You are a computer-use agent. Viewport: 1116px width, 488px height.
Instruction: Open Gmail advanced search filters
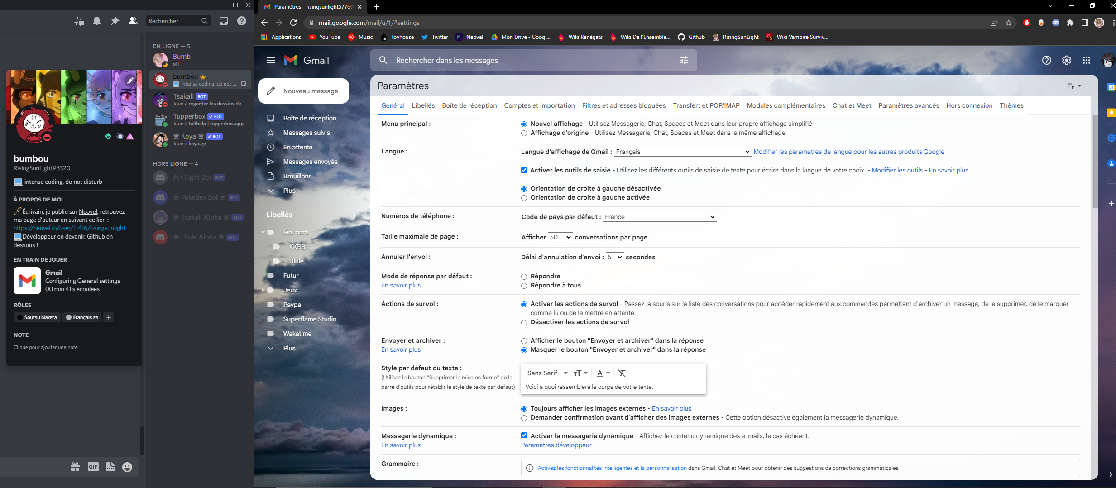pyautogui.click(x=684, y=60)
